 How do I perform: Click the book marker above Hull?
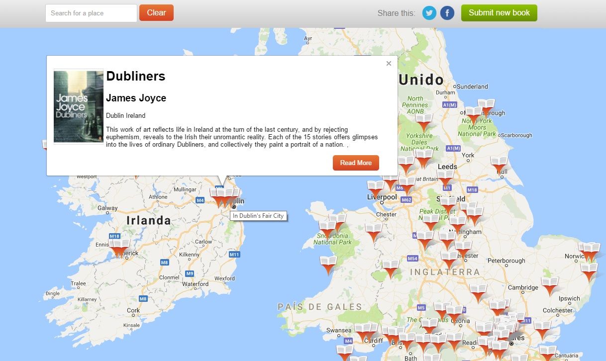(x=499, y=165)
